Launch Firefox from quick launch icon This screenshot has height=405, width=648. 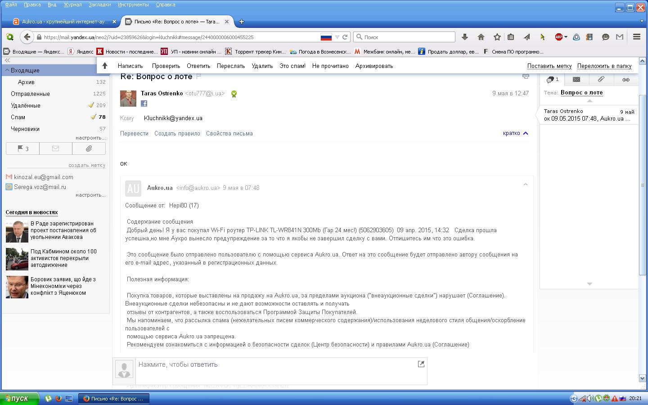click(x=58, y=398)
